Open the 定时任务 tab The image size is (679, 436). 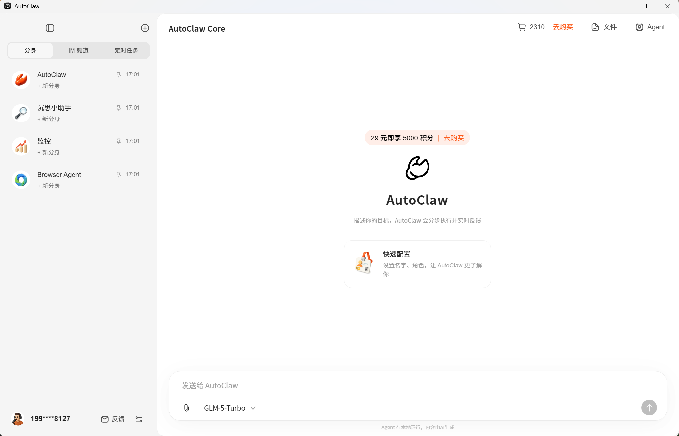click(x=126, y=50)
